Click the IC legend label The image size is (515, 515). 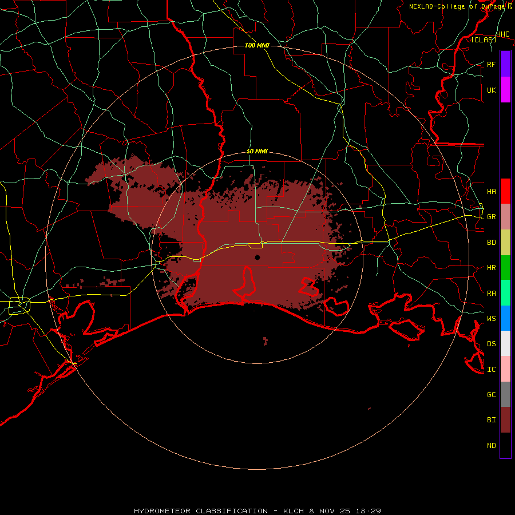click(492, 370)
